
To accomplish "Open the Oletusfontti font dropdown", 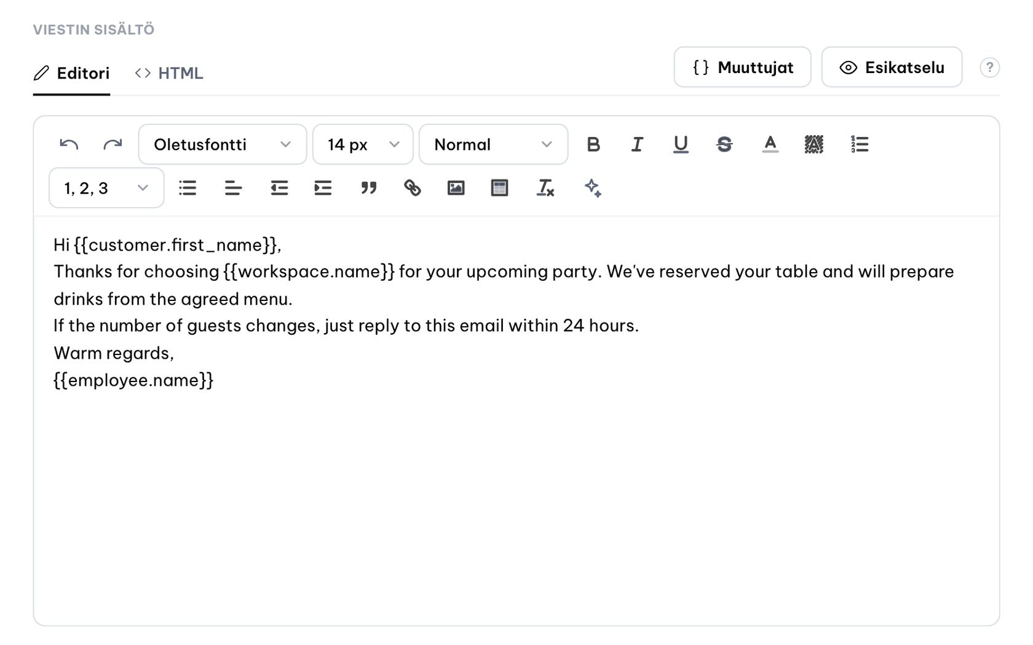I will click(x=223, y=144).
